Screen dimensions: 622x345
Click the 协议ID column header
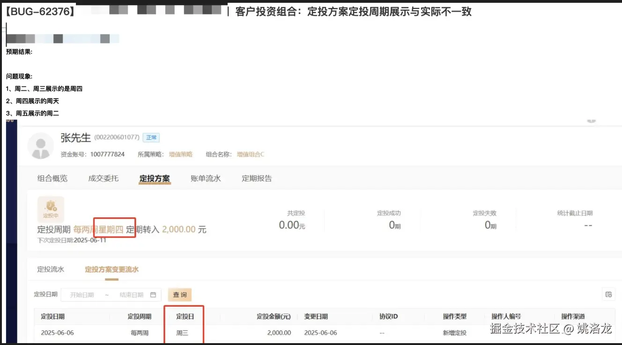coord(388,316)
